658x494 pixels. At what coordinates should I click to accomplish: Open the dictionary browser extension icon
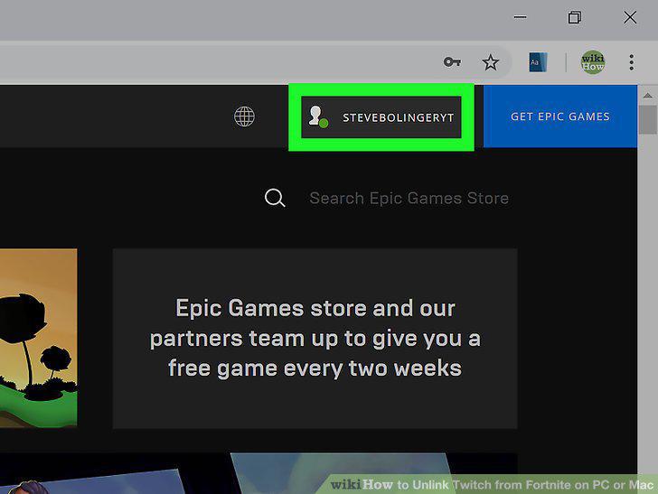click(538, 62)
